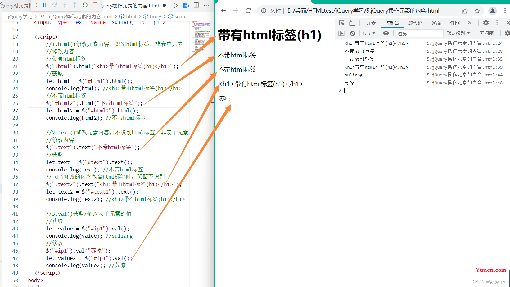Image resolution: width=510 pixels, height=287 pixels.
Task: Click the 无问题 issues button
Action: (486, 33)
